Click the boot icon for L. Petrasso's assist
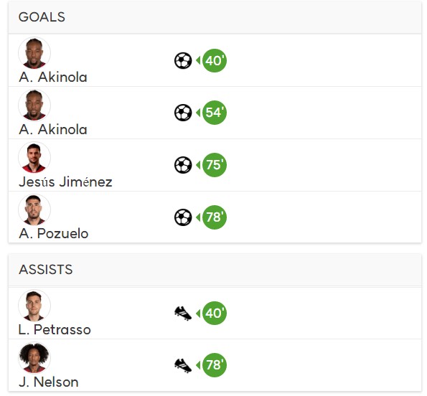This screenshot has height=396, width=427. [x=183, y=313]
